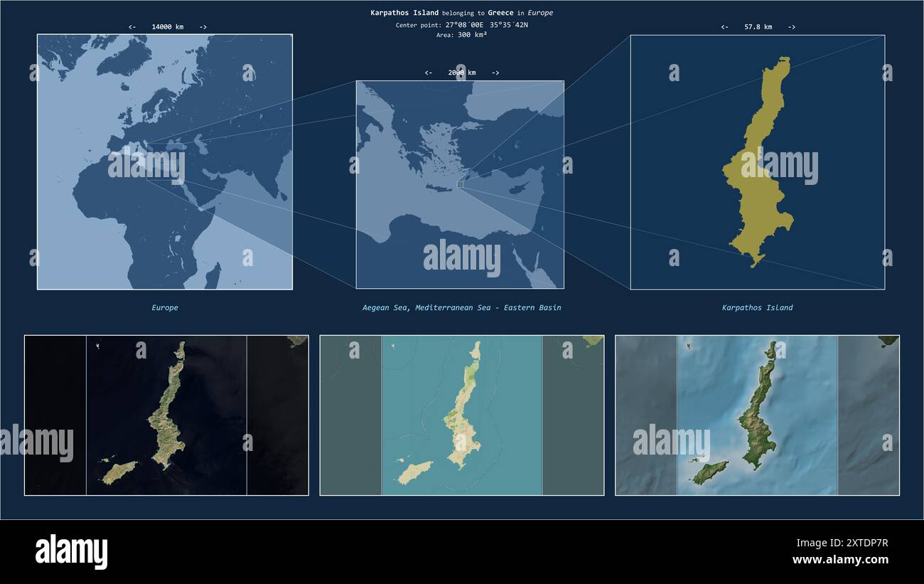
Task: Click the 2000 km scale indicator
Action: click(x=462, y=73)
